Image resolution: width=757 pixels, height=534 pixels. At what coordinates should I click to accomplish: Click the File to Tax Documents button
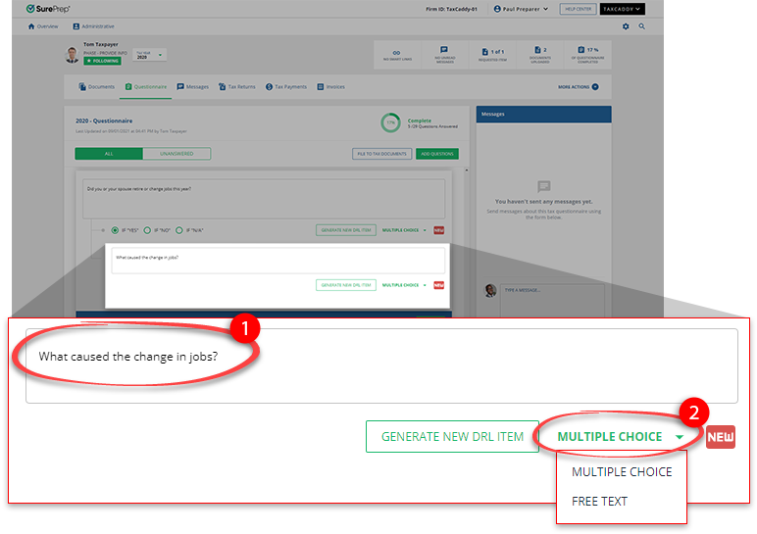pos(381,154)
